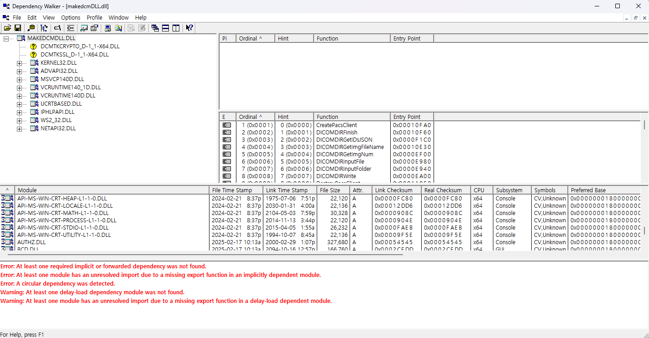Collapse the MAKEDCMDLL.DLL root node
The height and width of the screenshot is (338, 649).
click(x=6, y=38)
